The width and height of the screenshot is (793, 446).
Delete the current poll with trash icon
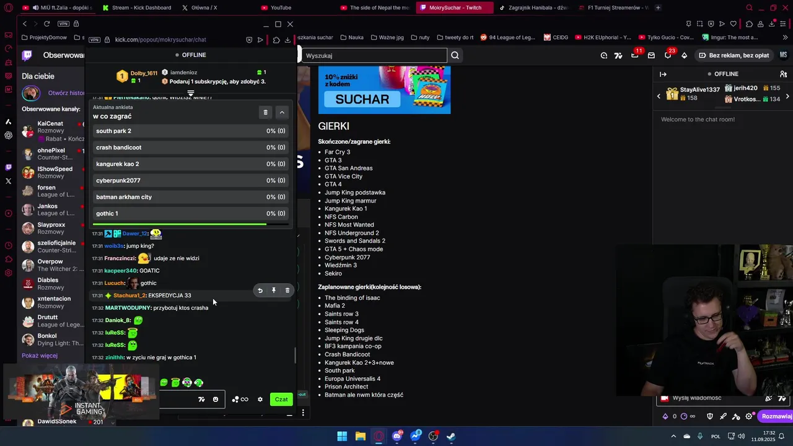coord(265,112)
